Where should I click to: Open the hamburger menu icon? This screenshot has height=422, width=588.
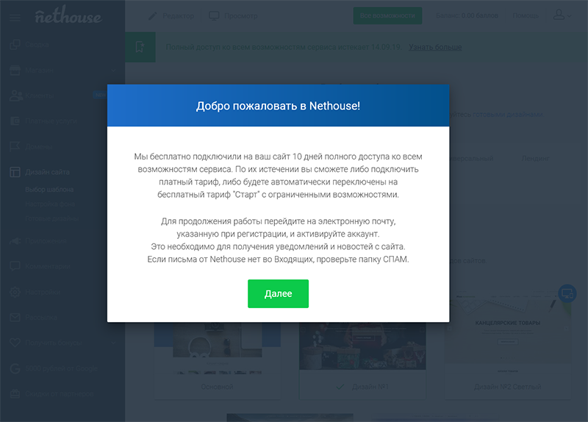[15, 17]
